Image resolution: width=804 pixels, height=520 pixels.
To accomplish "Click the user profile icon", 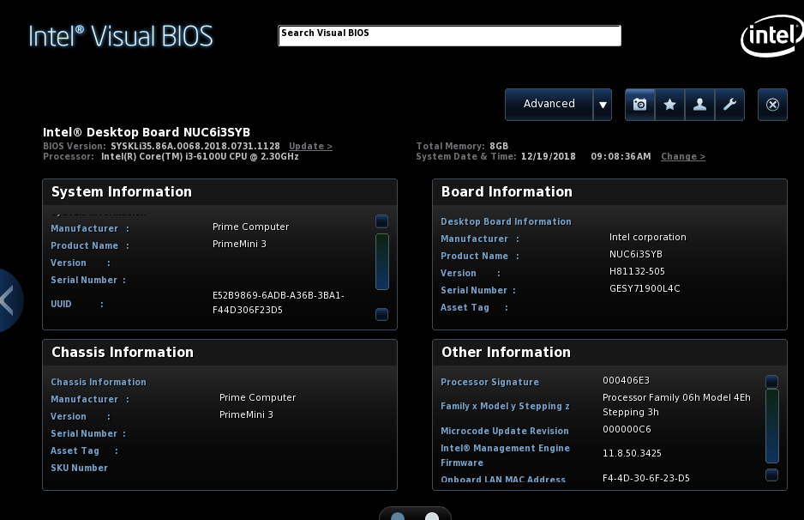I will click(x=699, y=105).
